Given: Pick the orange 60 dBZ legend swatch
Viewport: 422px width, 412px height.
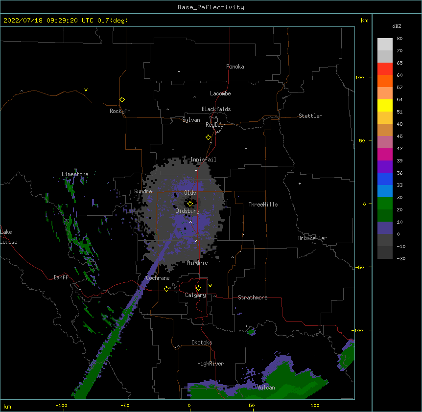Looking at the screenshot, I should (x=385, y=81).
